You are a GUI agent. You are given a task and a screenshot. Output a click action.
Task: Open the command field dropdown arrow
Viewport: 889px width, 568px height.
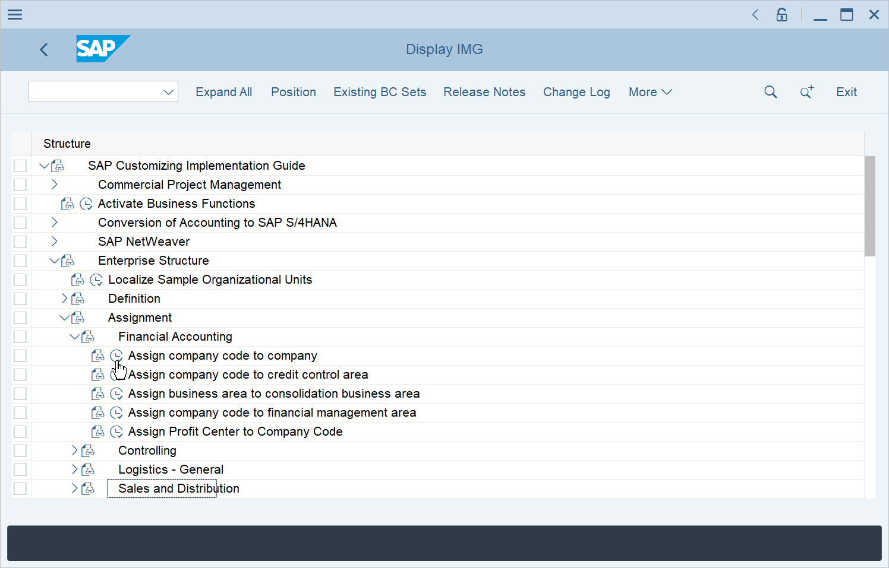click(x=169, y=92)
